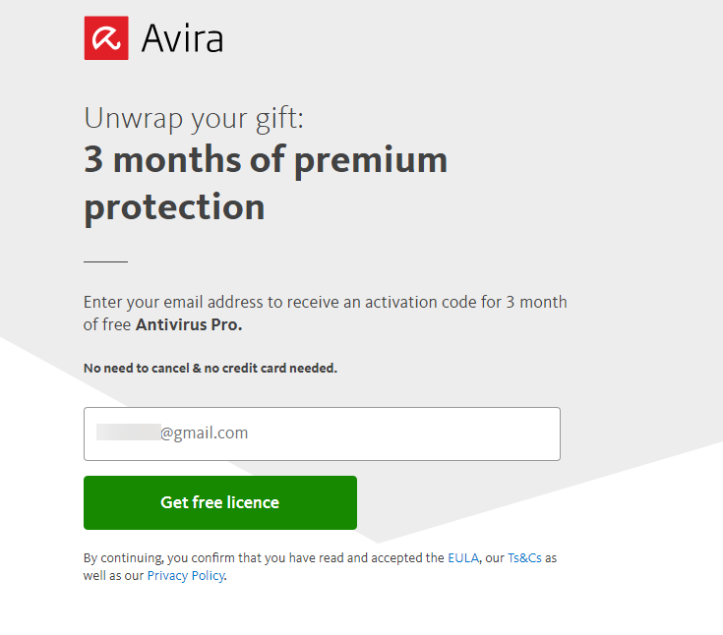Image resolution: width=723 pixels, height=635 pixels.
Task: Click the "3 months of premium" headline
Action: coord(266,160)
